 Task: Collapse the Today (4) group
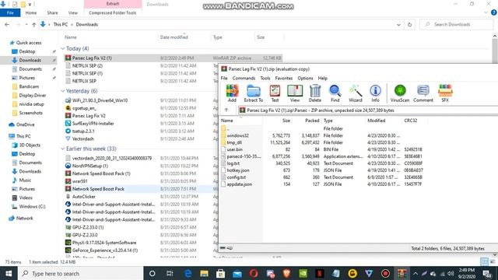click(62, 48)
